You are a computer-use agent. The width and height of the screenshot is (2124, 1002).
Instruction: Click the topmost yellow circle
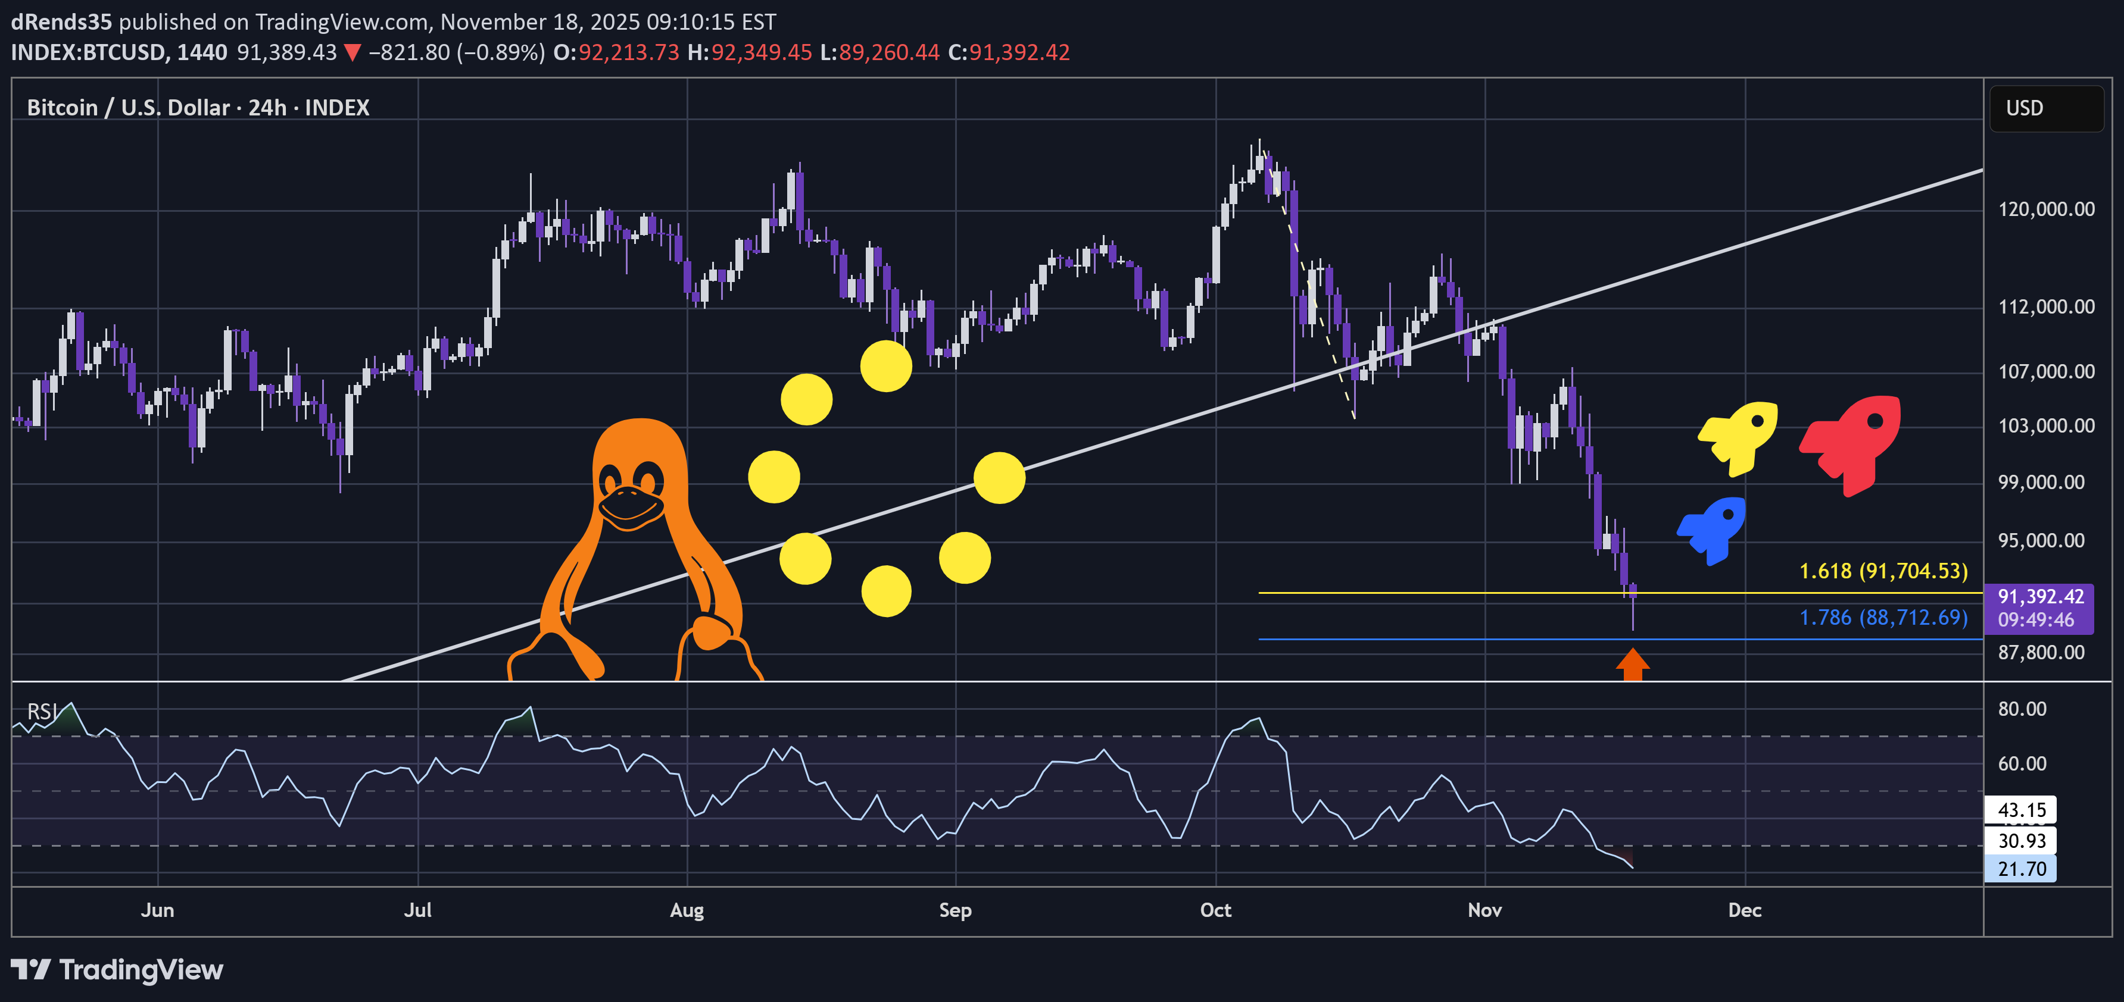coord(887,366)
